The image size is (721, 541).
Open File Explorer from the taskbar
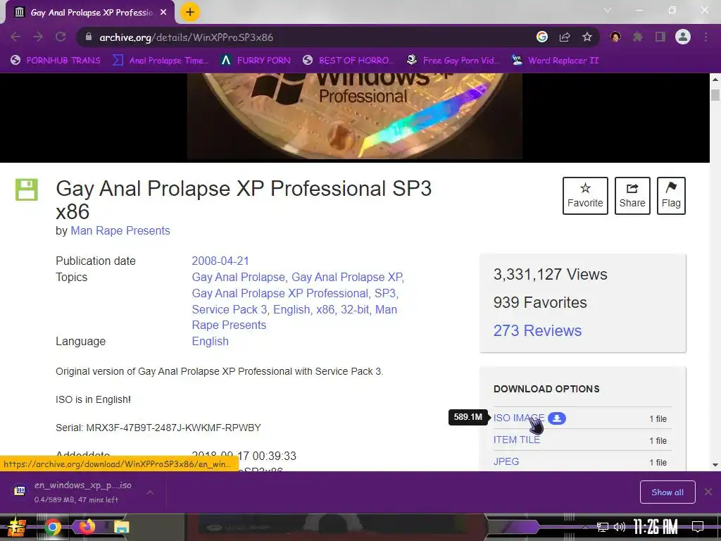122,527
